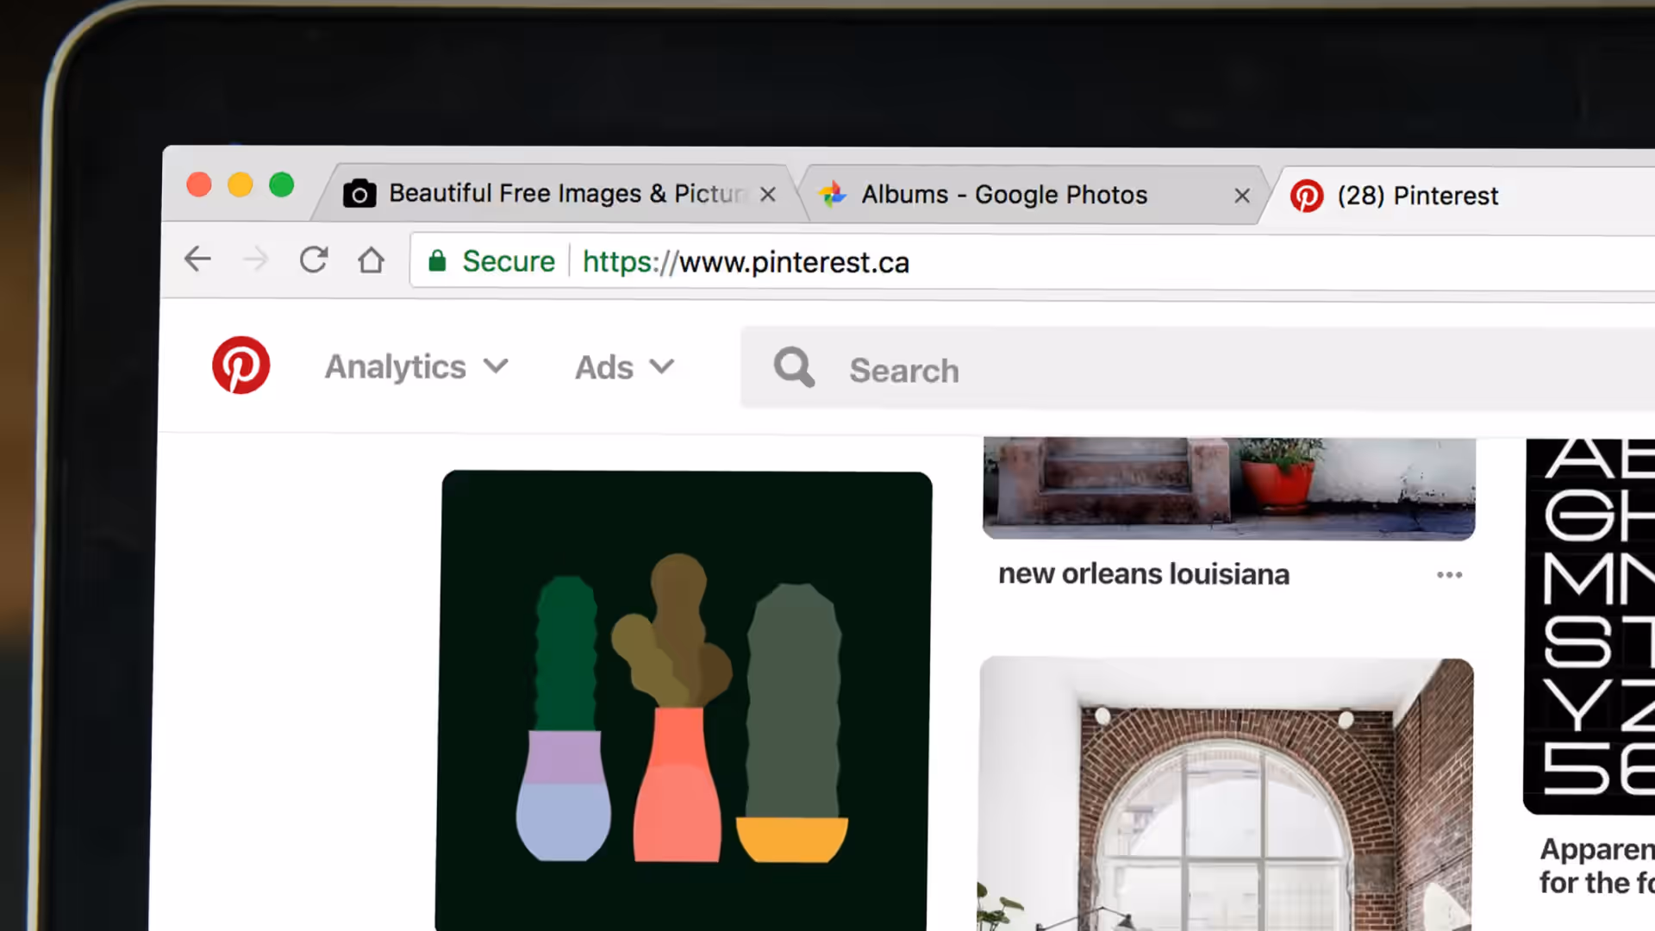
Task: Reload the page with refresh icon
Action: [314, 259]
